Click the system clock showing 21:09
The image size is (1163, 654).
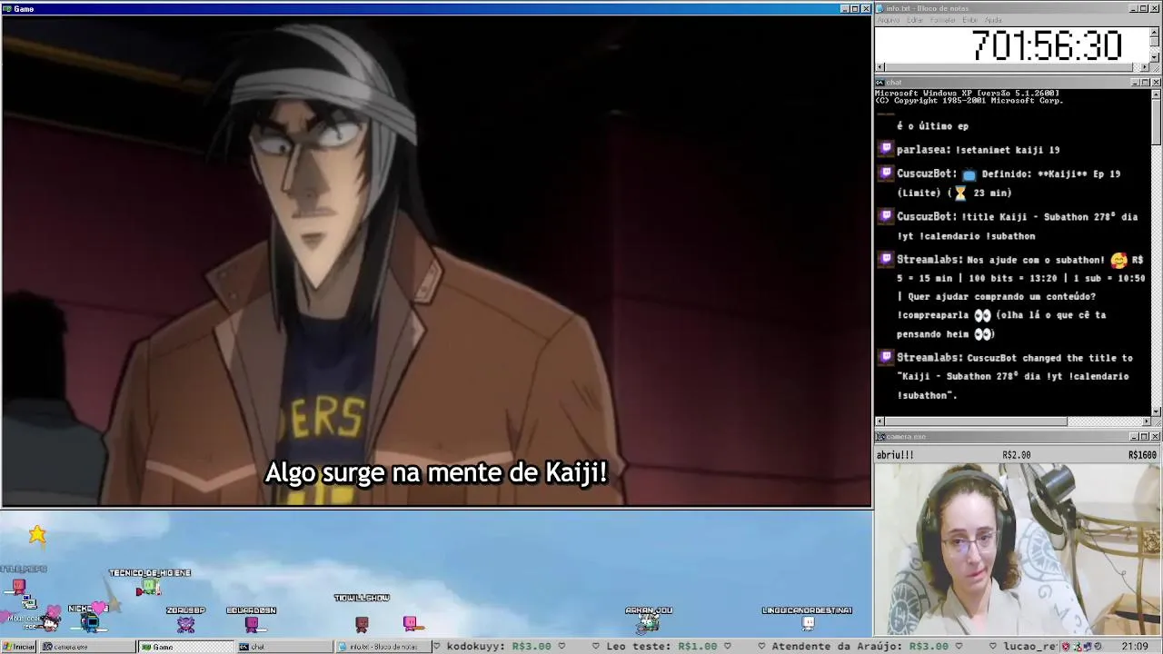click(x=1135, y=646)
